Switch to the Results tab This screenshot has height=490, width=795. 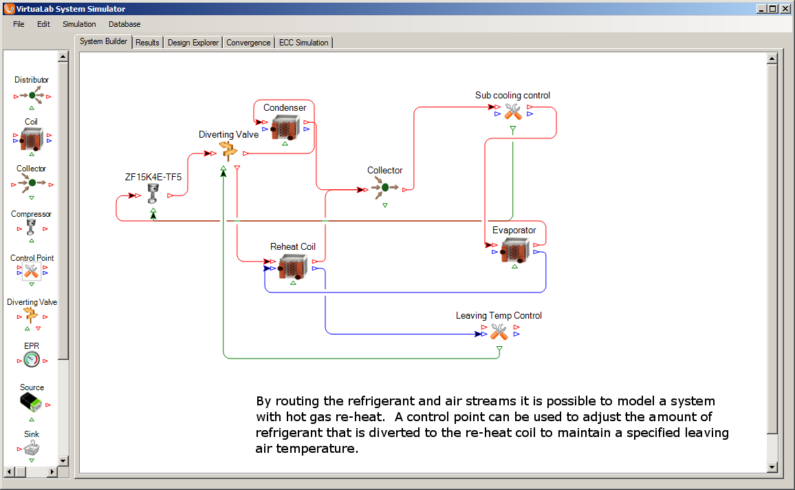147,43
